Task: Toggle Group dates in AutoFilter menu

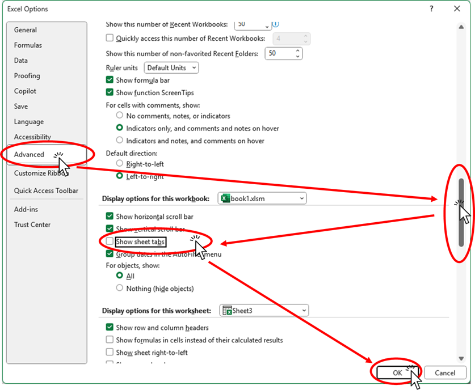Action: [110, 253]
